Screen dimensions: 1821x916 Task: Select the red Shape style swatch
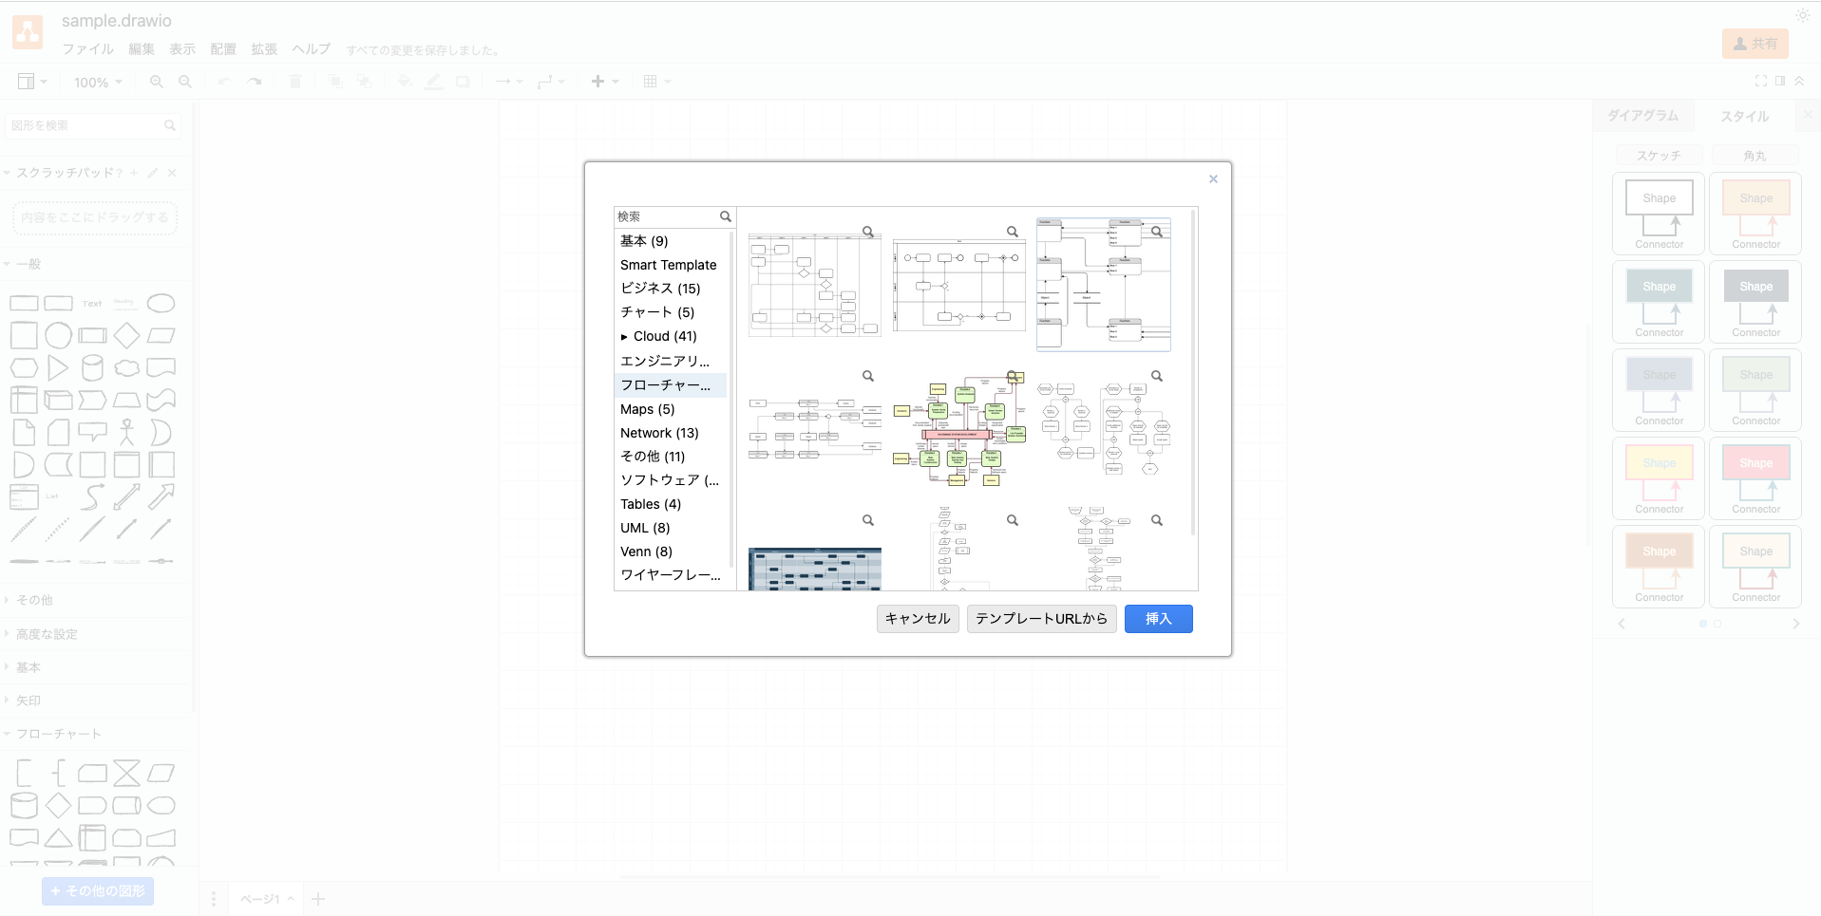[1755, 463]
